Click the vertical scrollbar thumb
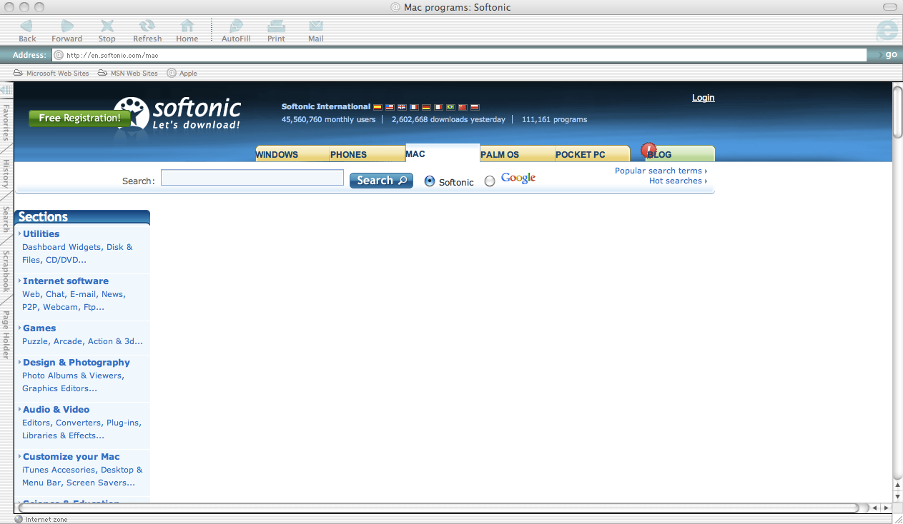This screenshot has height=524, width=903. (897, 112)
